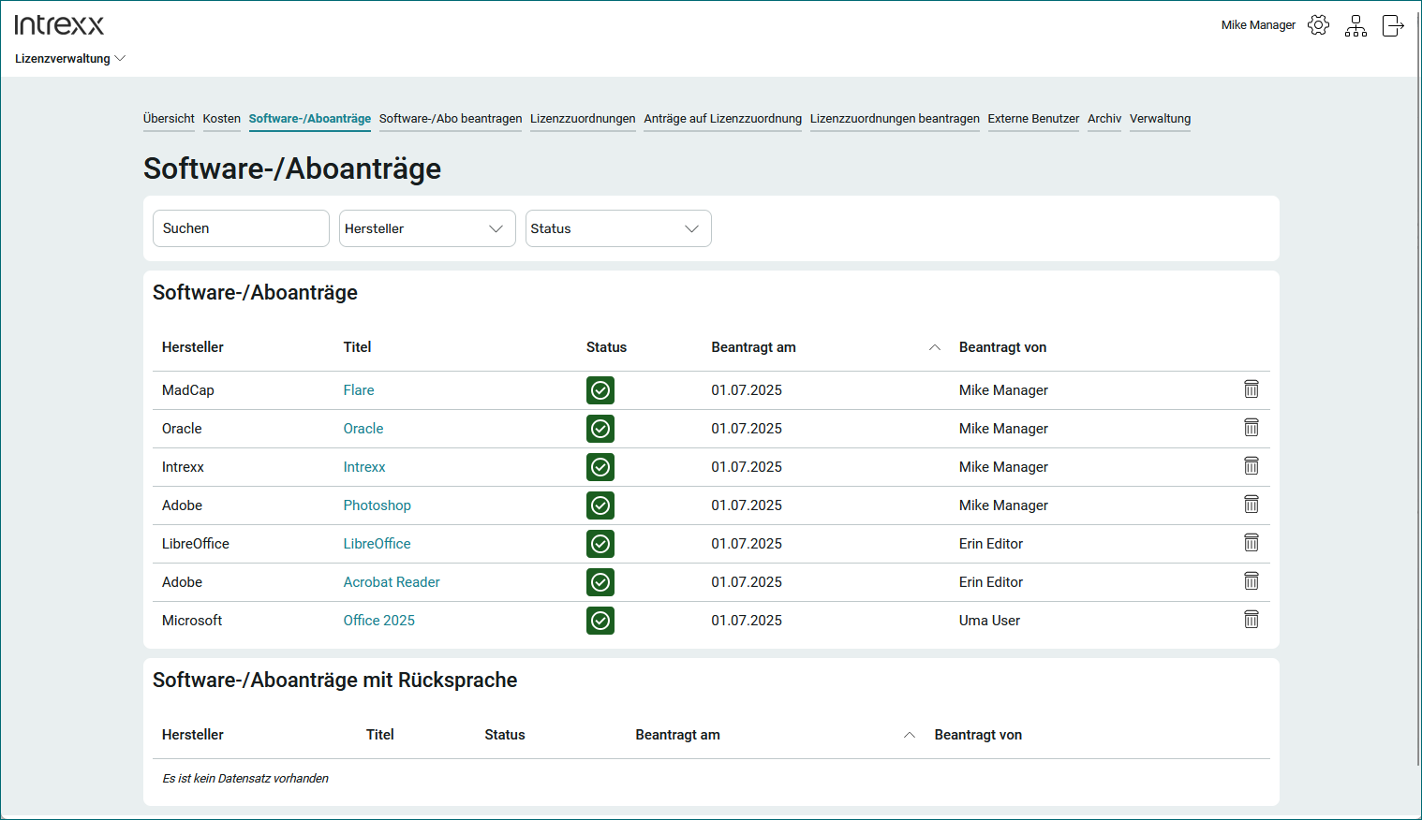Click approved status icon for Photoshop
Screen dimensions: 1422x820
(x=600, y=505)
